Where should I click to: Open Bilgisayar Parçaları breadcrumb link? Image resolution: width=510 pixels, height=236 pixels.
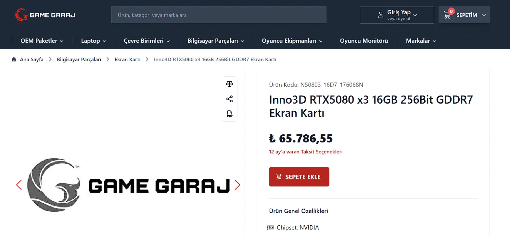(79, 60)
